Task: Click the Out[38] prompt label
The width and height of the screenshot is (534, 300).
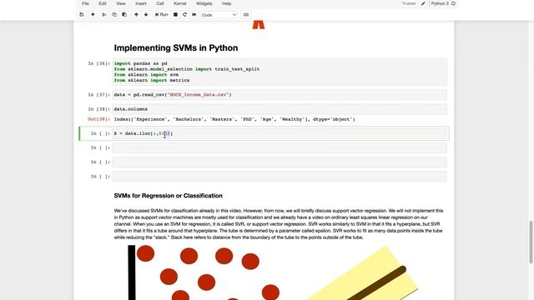Action: click(x=98, y=119)
